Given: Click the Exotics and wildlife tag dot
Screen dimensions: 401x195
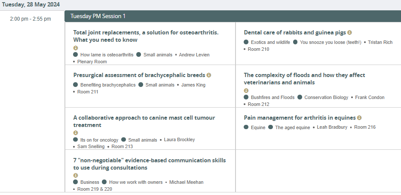Looking at the screenshot, I should pyautogui.click(x=246, y=42).
